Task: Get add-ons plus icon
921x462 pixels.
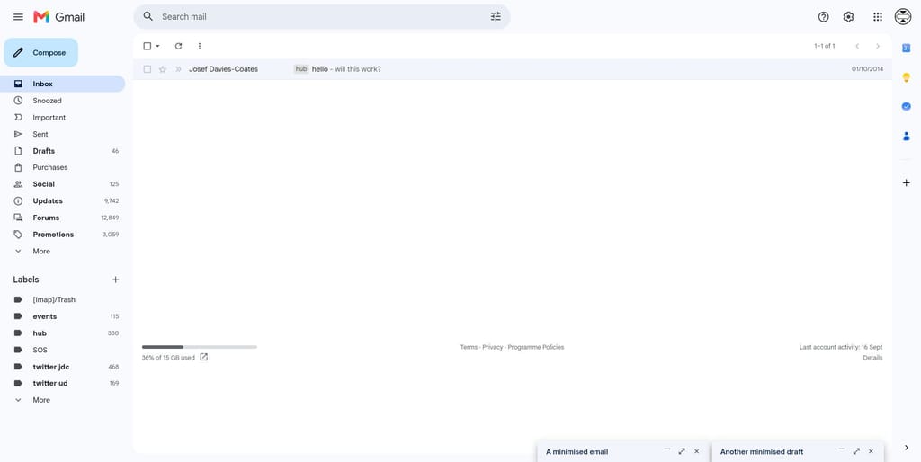Action: tap(907, 183)
